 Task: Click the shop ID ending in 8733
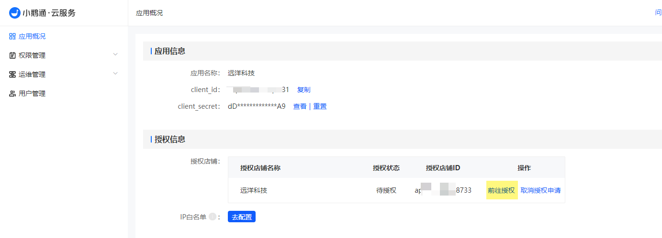coord(443,190)
